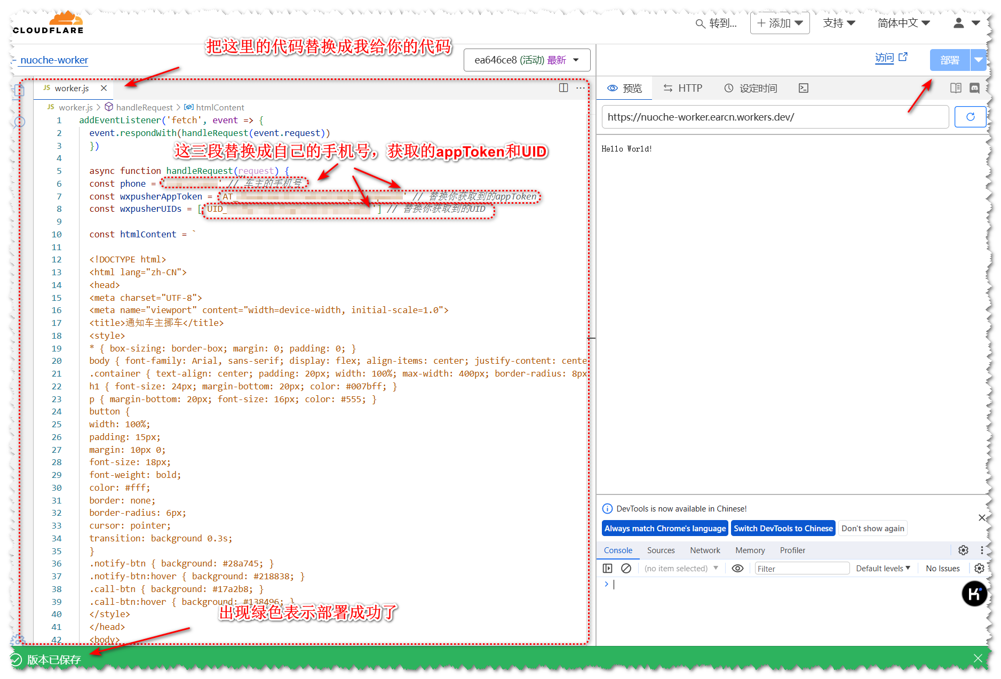Click the No Issues indicator
The width and height of the screenshot is (1001, 679).
tap(942, 568)
